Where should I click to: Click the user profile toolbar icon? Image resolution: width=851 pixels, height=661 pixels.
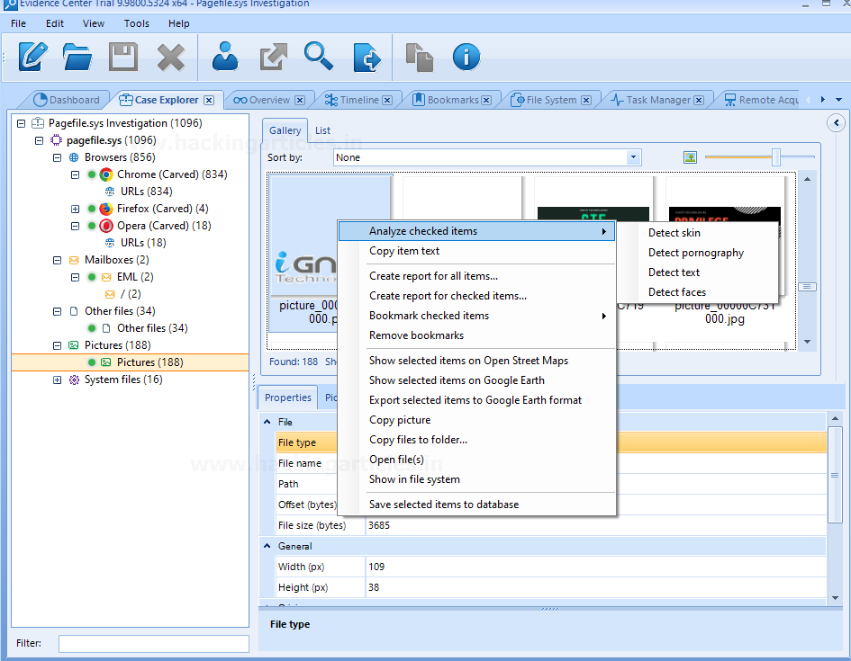[x=224, y=57]
